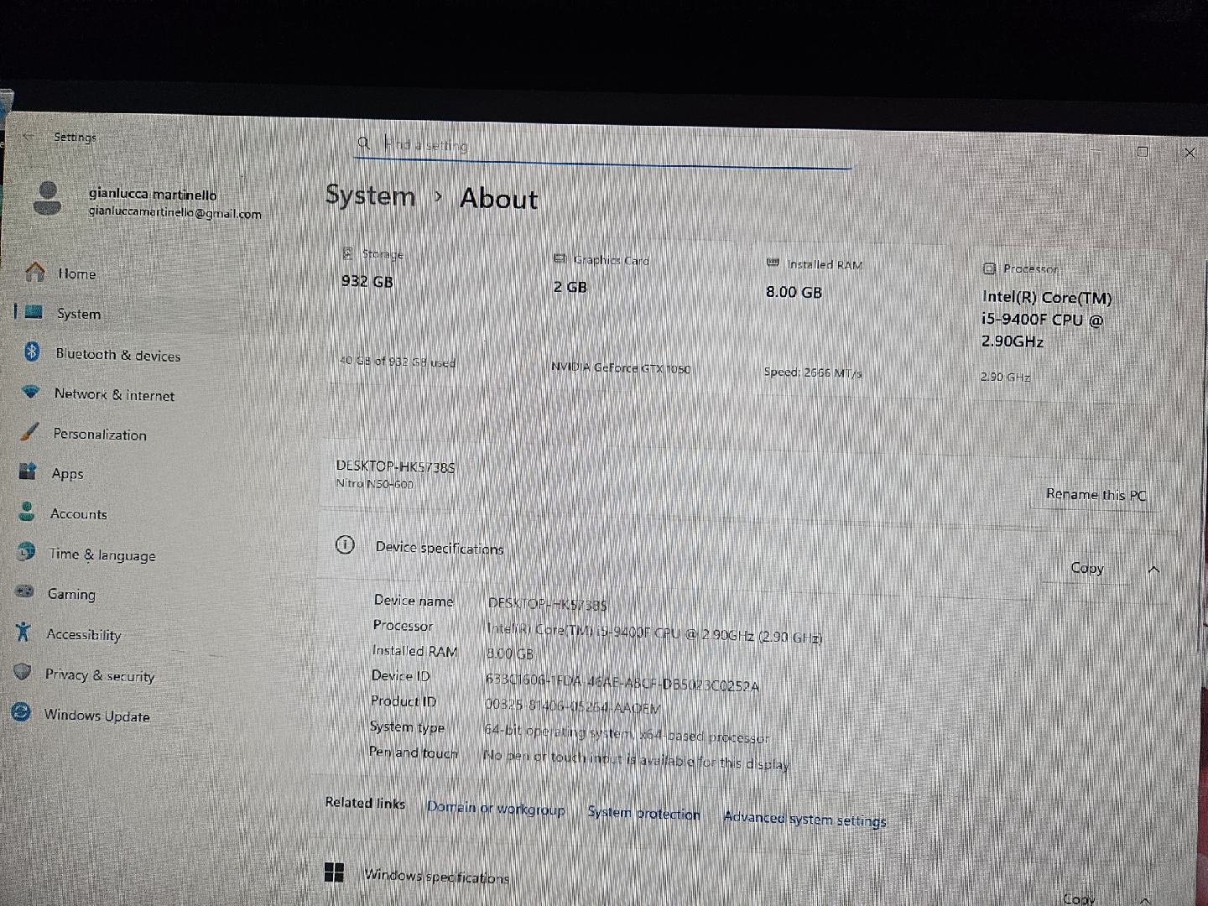Go to Home in the sidebar
The image size is (1208, 906).
point(76,273)
